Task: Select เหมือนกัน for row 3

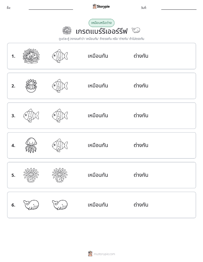Action: [x=98, y=116]
